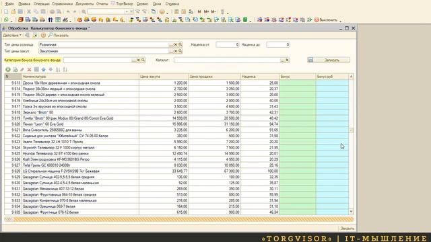
Task: Open the Действия dropdown menu
Action: point(12,36)
